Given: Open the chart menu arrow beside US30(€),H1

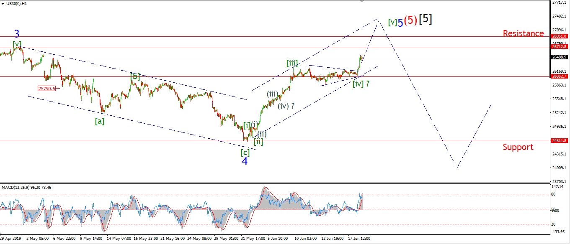Looking at the screenshot, I should coord(3,3).
